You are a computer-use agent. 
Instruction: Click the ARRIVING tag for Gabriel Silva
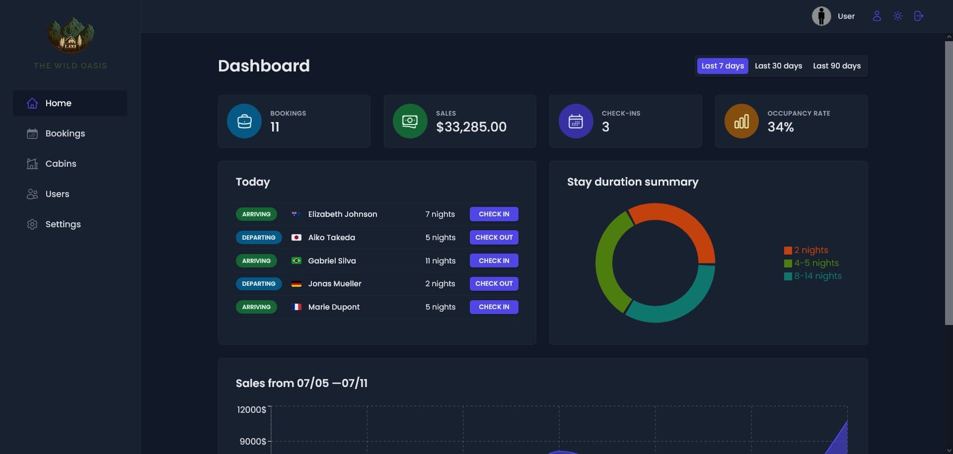256,261
